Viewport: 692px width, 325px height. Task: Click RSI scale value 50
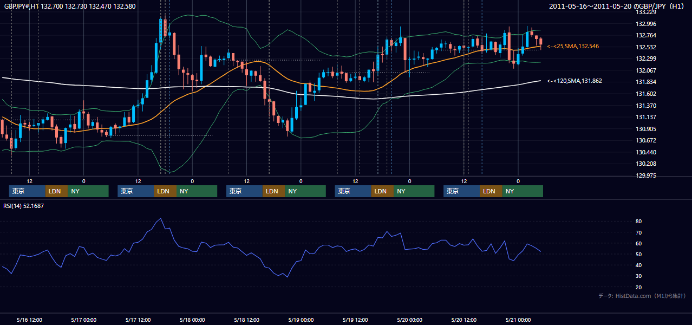[638, 254]
